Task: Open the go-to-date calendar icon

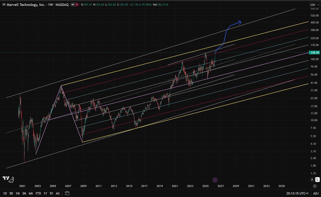Action: (x=67, y=193)
